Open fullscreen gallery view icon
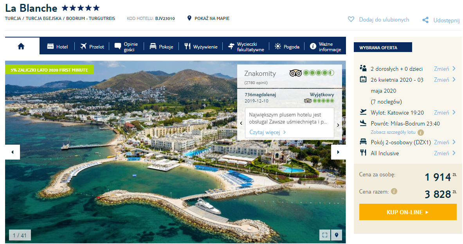The height and width of the screenshot is (244, 463). pos(325,235)
